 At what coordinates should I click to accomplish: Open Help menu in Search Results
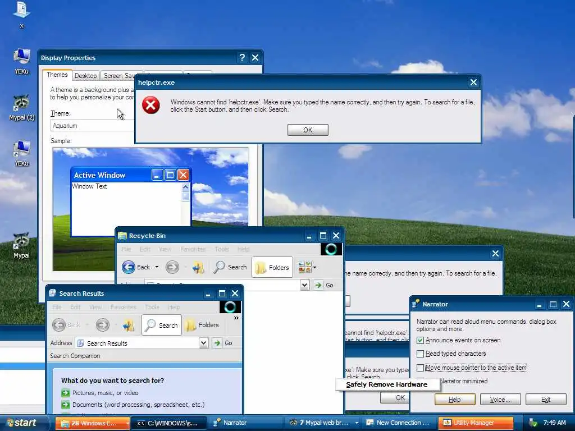pyautogui.click(x=174, y=307)
